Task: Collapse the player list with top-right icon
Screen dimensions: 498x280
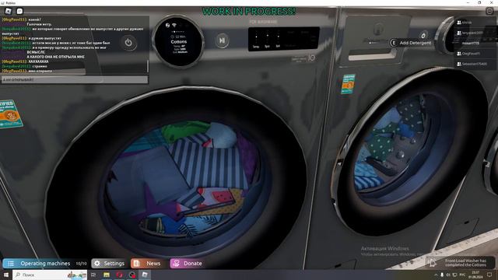Action: click(x=489, y=11)
